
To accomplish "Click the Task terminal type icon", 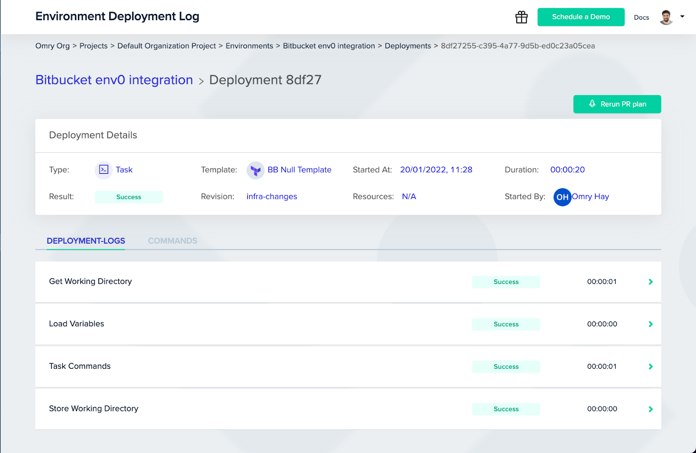I will [104, 170].
